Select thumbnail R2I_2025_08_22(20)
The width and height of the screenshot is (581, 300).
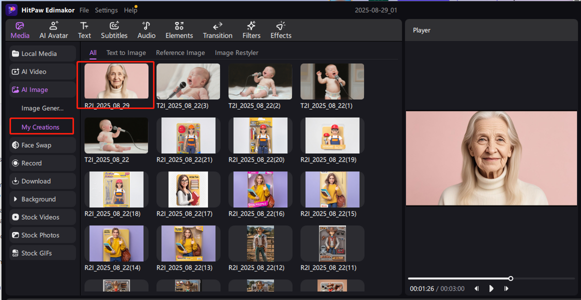pos(260,135)
